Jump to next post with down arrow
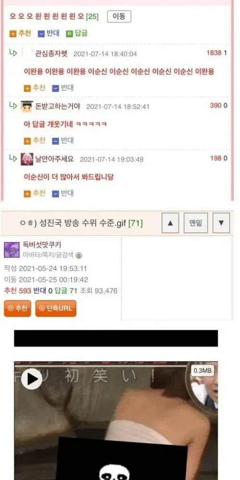This screenshot has height=480, width=240. point(221,223)
